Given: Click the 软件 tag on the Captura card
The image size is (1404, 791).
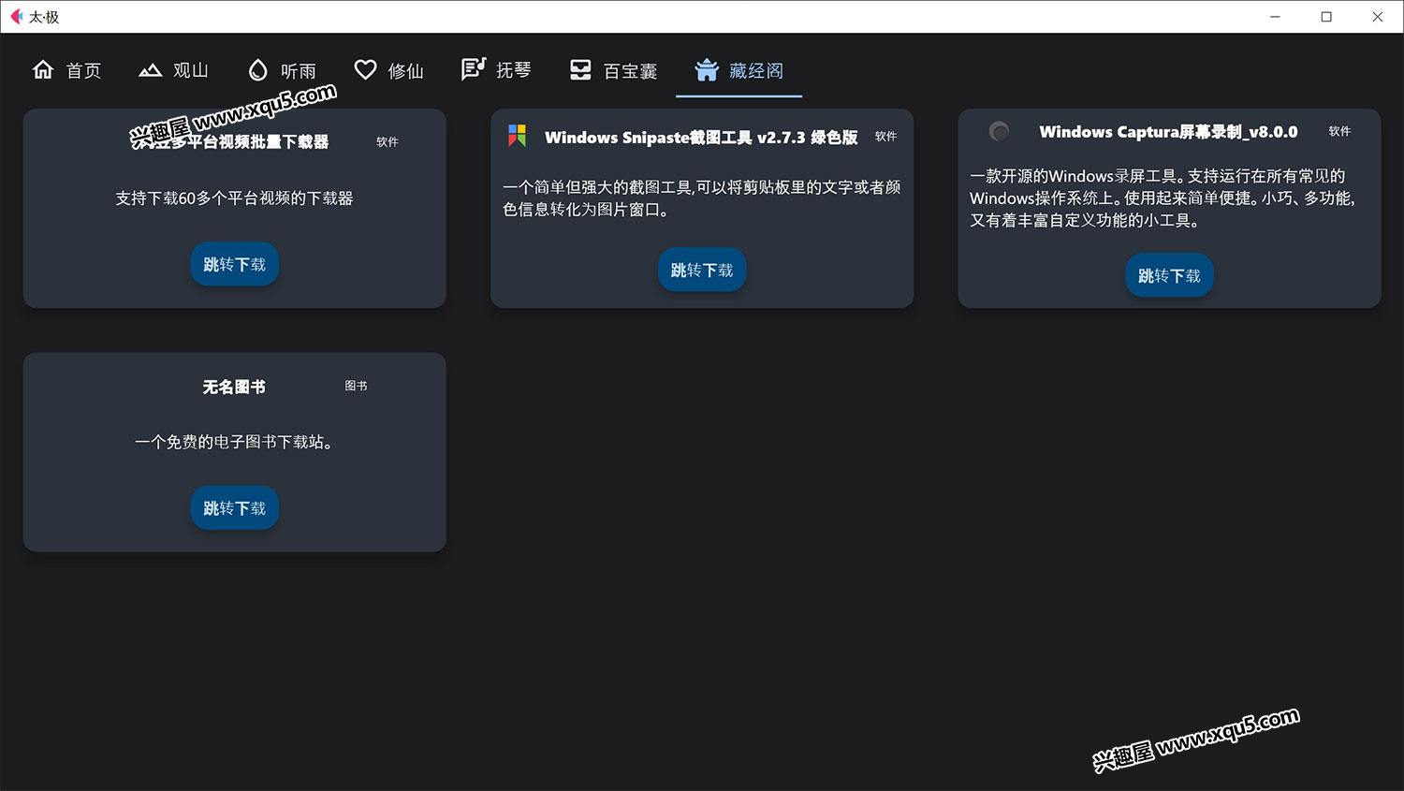Looking at the screenshot, I should [x=1339, y=131].
